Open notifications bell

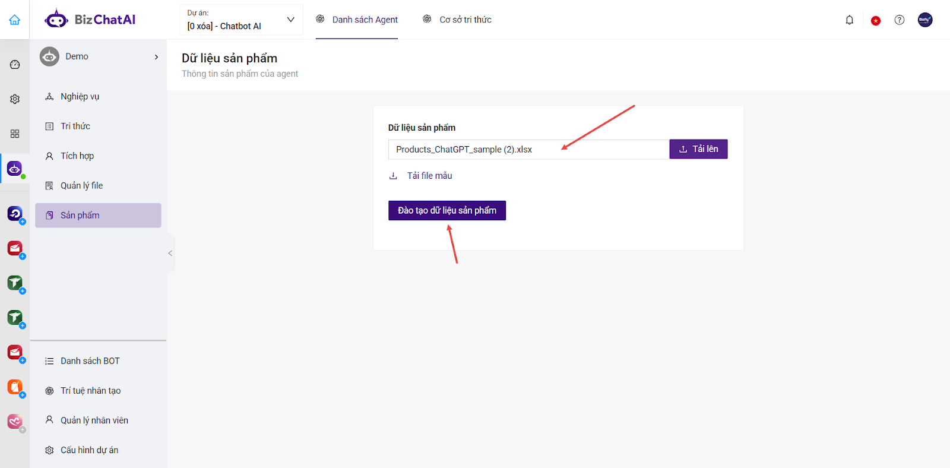coord(850,20)
